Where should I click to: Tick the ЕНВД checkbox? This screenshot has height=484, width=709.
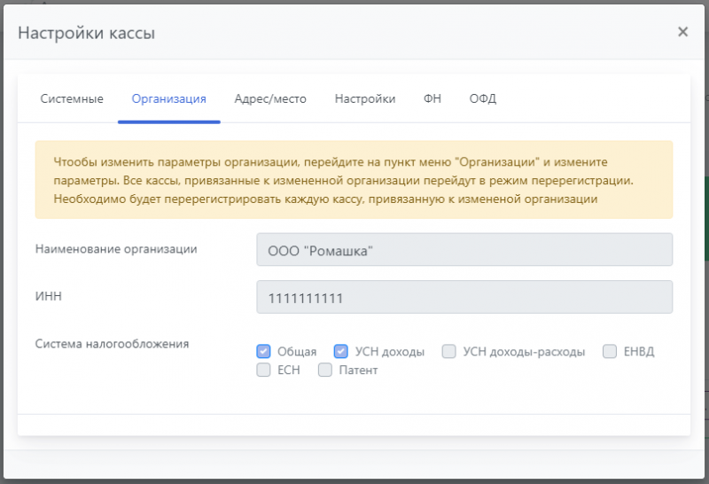pos(610,351)
